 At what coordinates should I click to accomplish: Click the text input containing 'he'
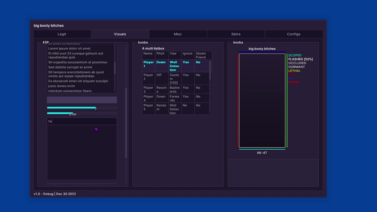click(82, 121)
